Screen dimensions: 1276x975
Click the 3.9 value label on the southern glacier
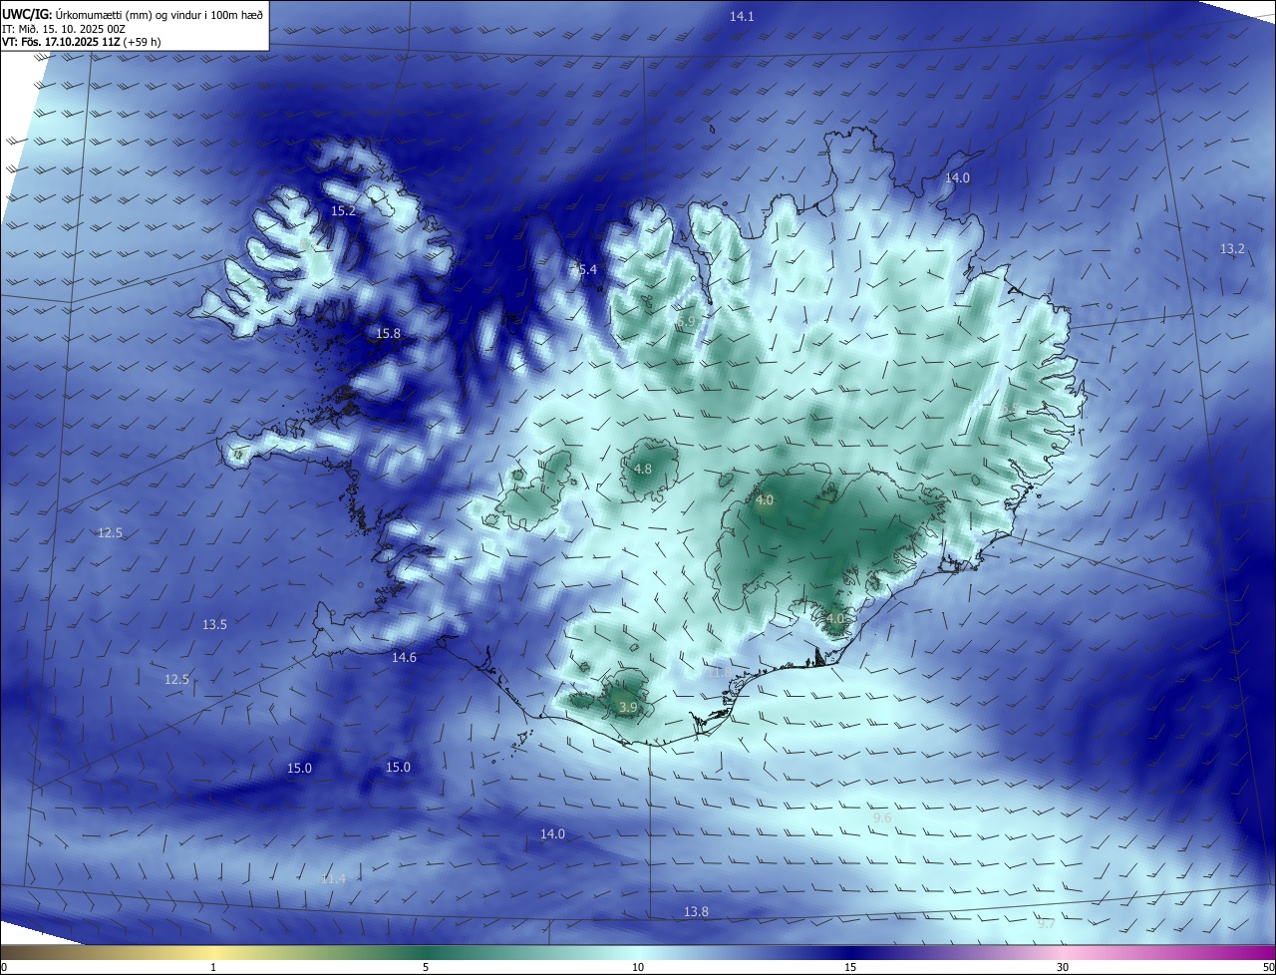pyautogui.click(x=627, y=707)
